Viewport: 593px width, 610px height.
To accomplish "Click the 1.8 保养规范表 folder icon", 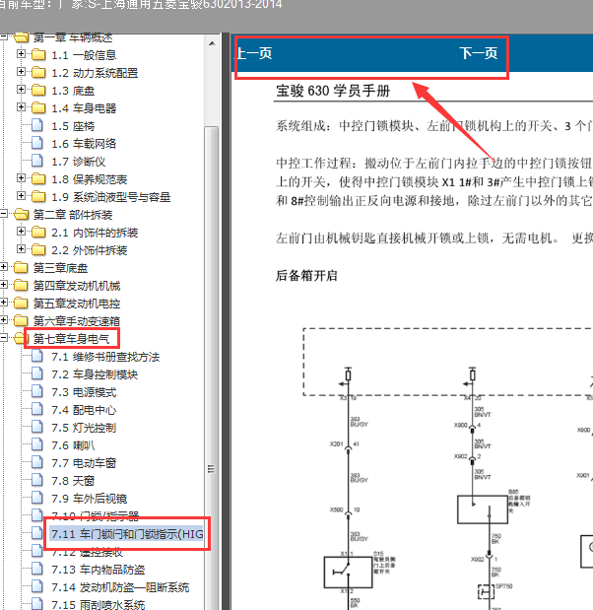I will [38, 179].
